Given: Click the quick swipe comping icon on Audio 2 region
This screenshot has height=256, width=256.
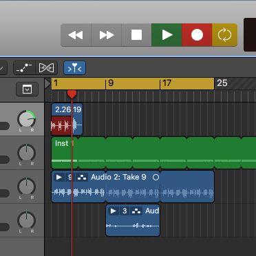Looking at the screenshot, I should pyautogui.click(x=82, y=178).
